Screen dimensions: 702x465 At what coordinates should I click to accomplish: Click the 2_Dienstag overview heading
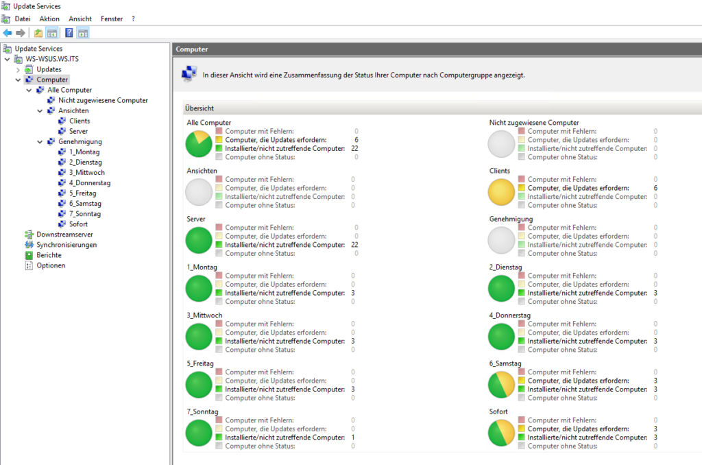(x=505, y=267)
